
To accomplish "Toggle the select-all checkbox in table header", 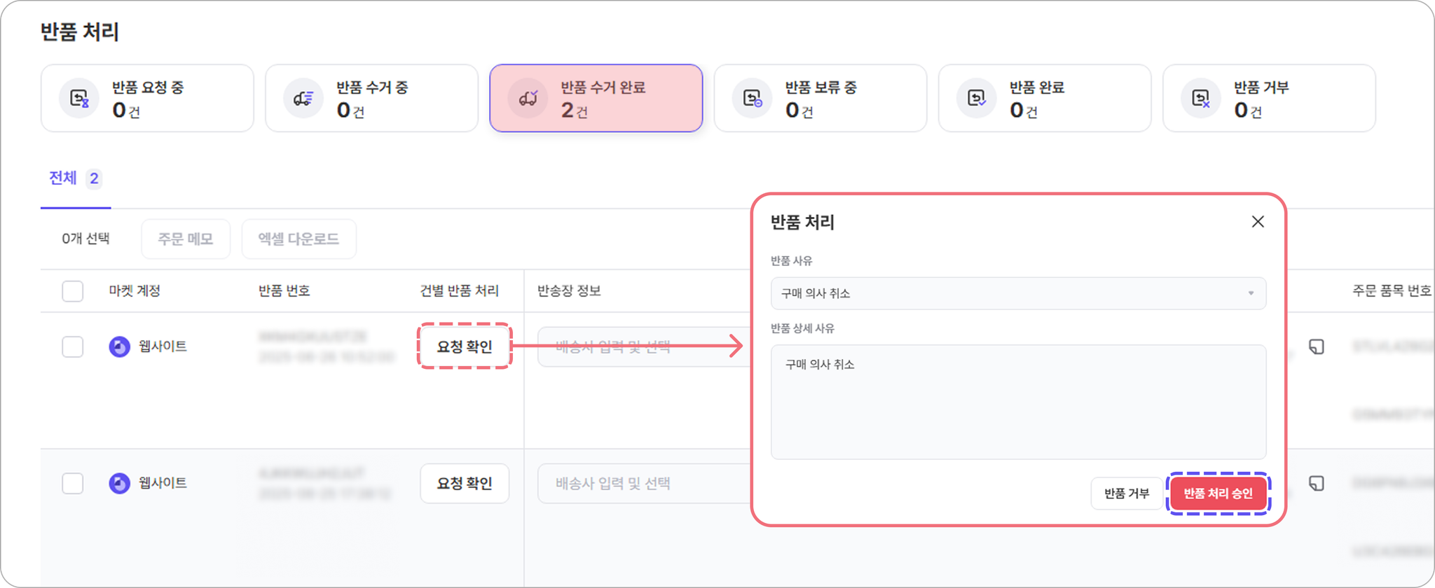I will point(73,291).
